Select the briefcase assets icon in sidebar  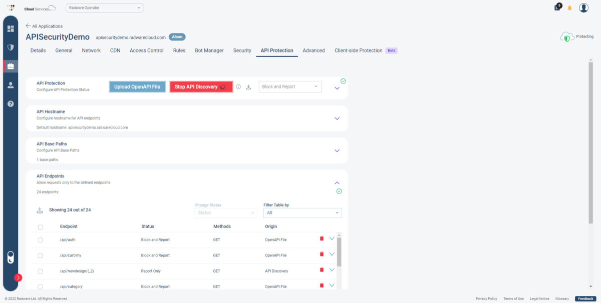point(11,66)
